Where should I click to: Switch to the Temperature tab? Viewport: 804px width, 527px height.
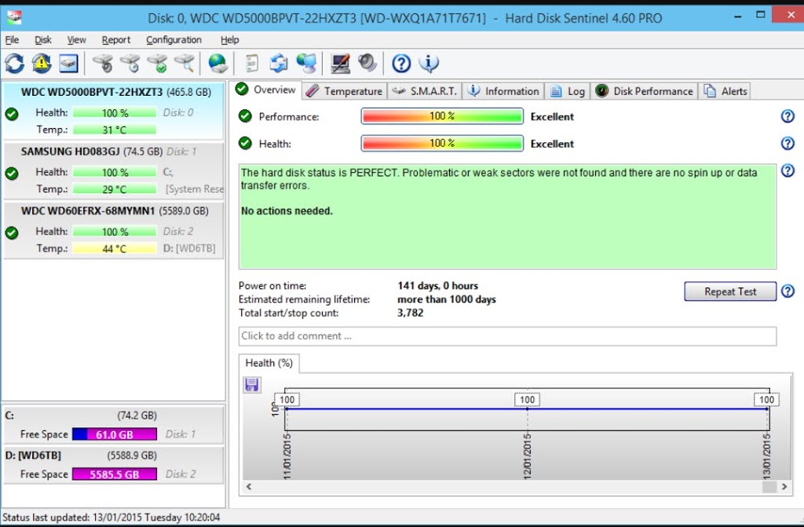pos(345,91)
